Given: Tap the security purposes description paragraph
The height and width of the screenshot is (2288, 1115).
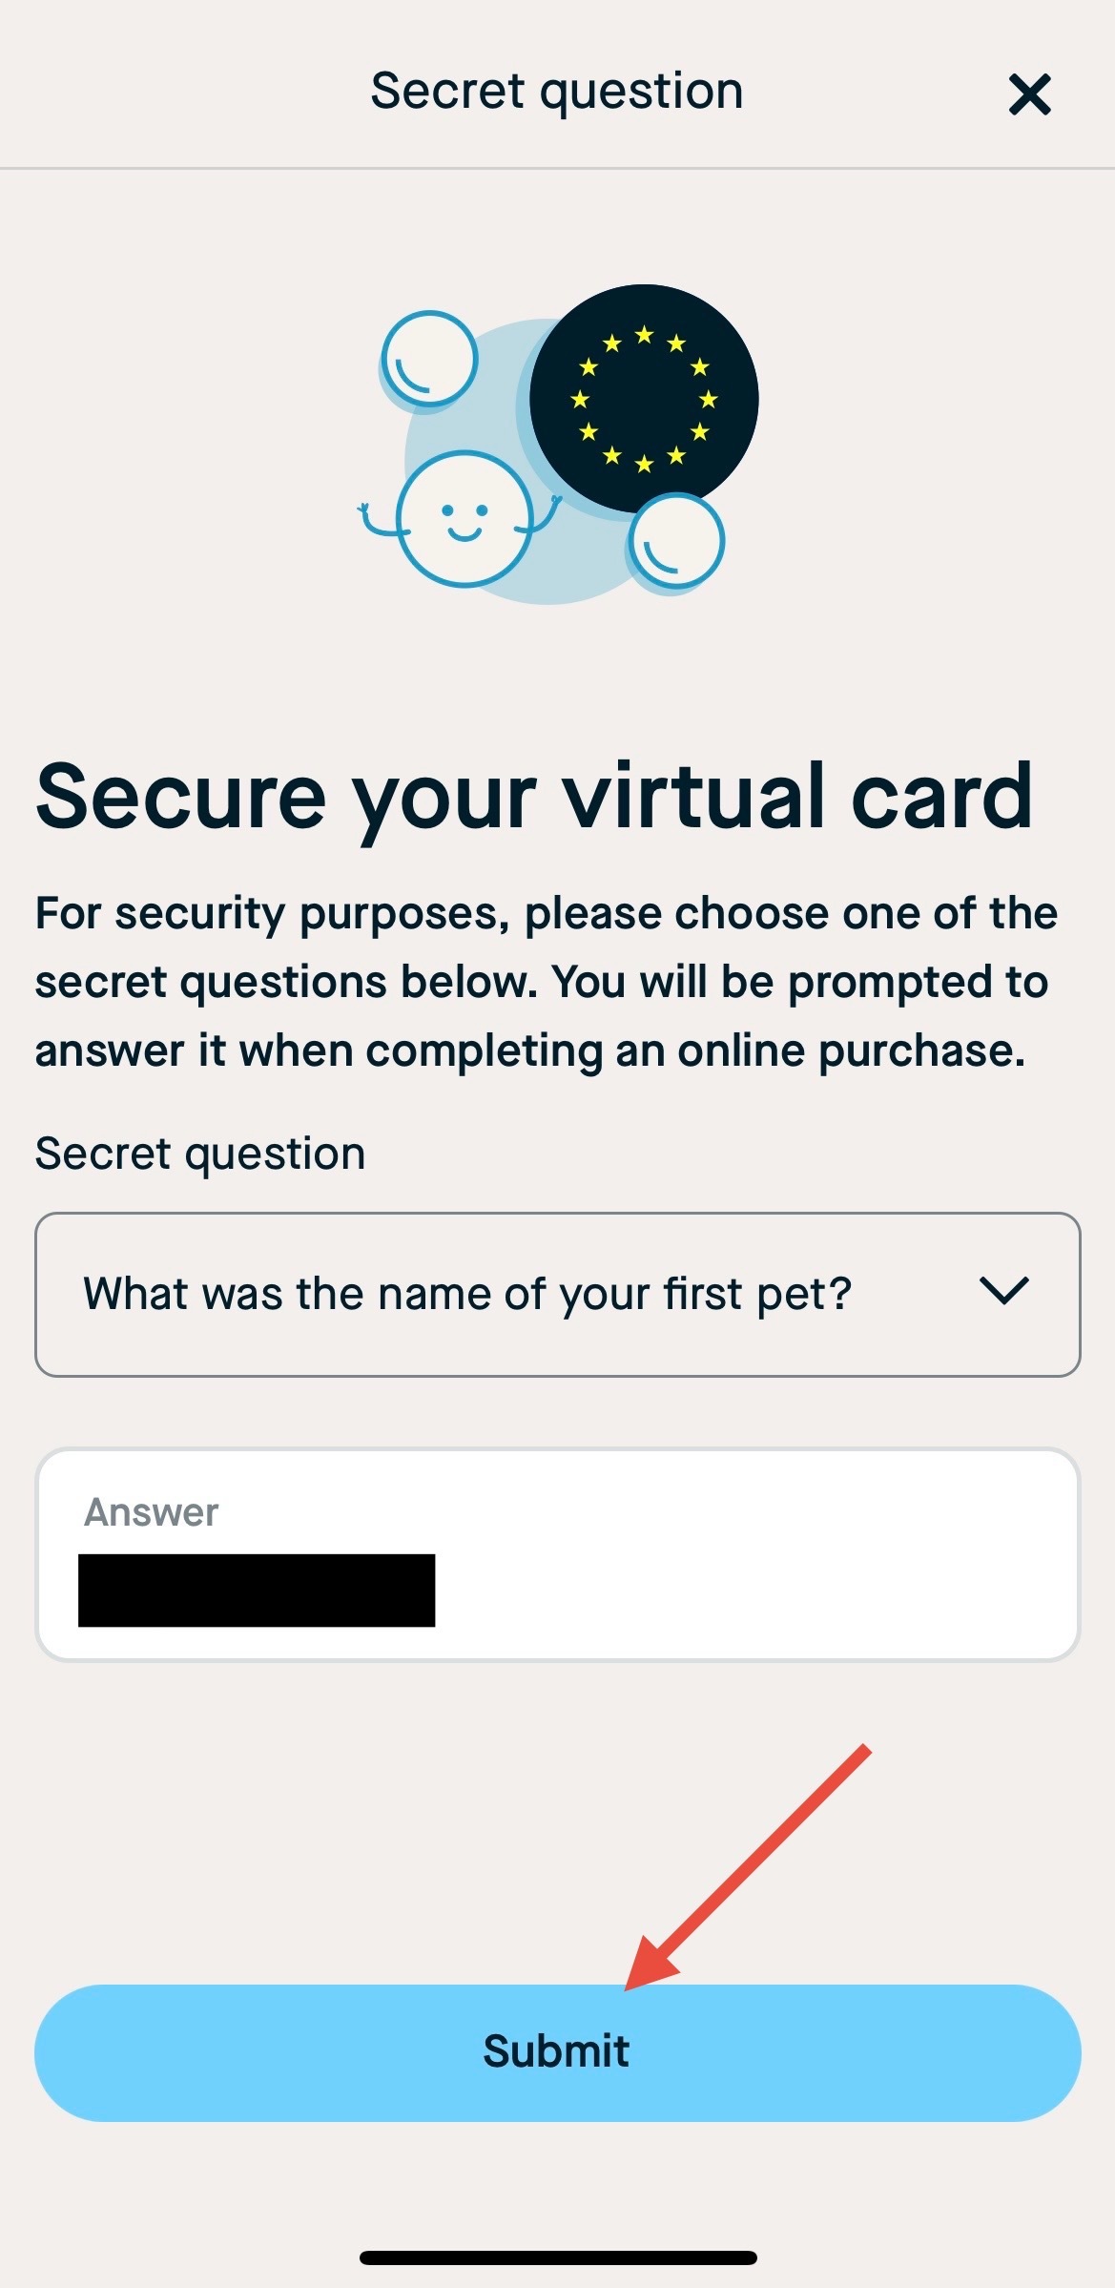Looking at the screenshot, I should coord(547,982).
